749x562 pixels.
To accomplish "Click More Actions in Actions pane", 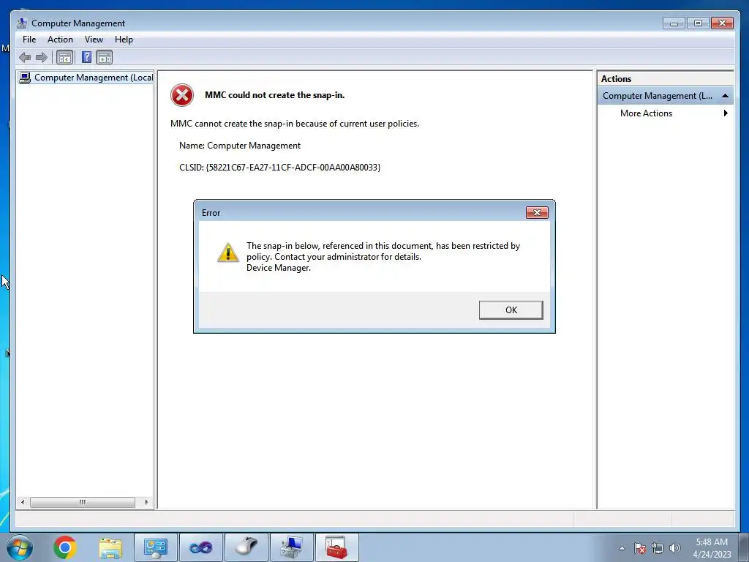I will click(646, 113).
